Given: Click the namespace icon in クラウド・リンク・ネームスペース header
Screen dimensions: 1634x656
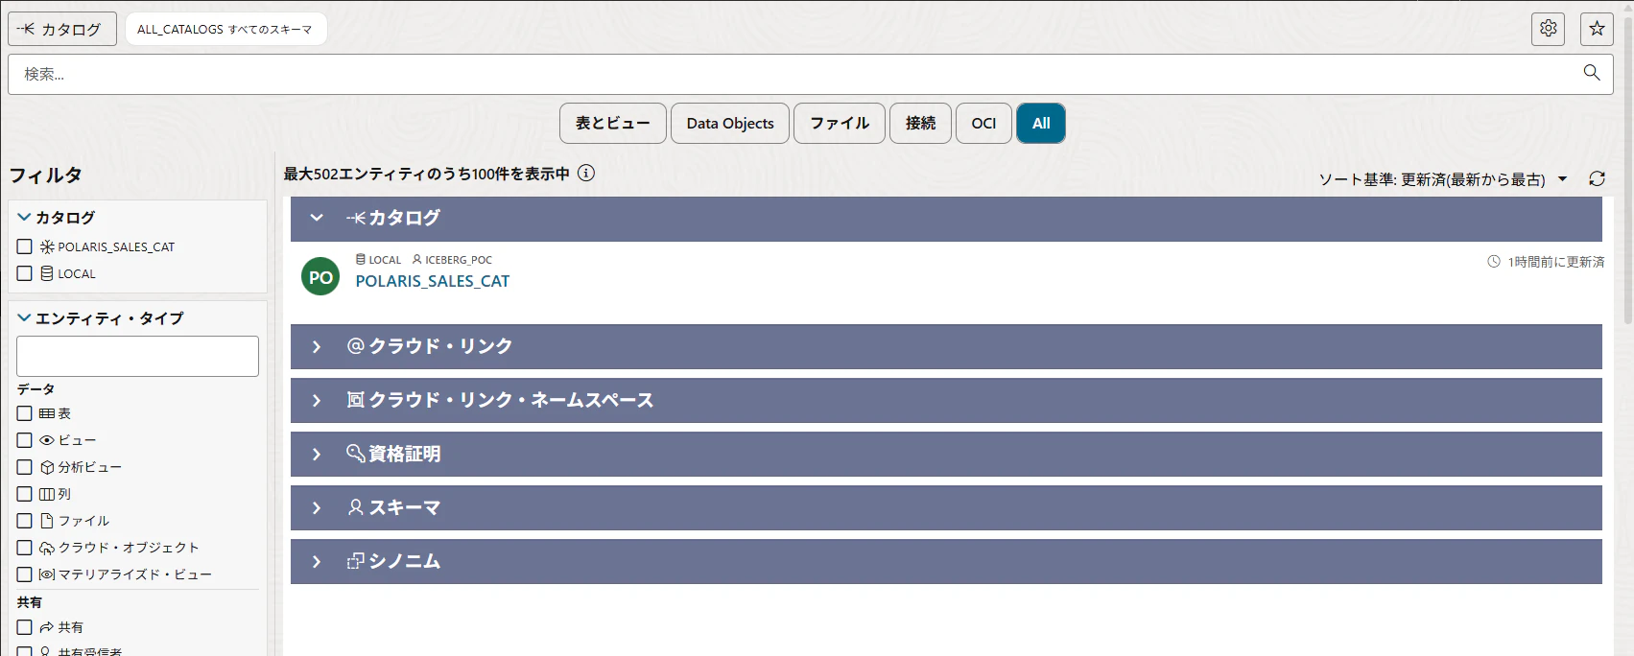Looking at the screenshot, I should click(356, 399).
